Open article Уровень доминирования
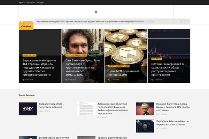The image size is (209, 139). (112, 138)
